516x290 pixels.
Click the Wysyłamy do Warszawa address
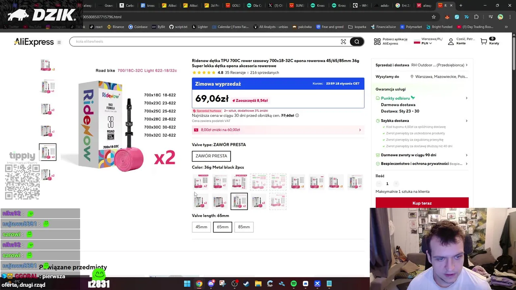(439, 77)
